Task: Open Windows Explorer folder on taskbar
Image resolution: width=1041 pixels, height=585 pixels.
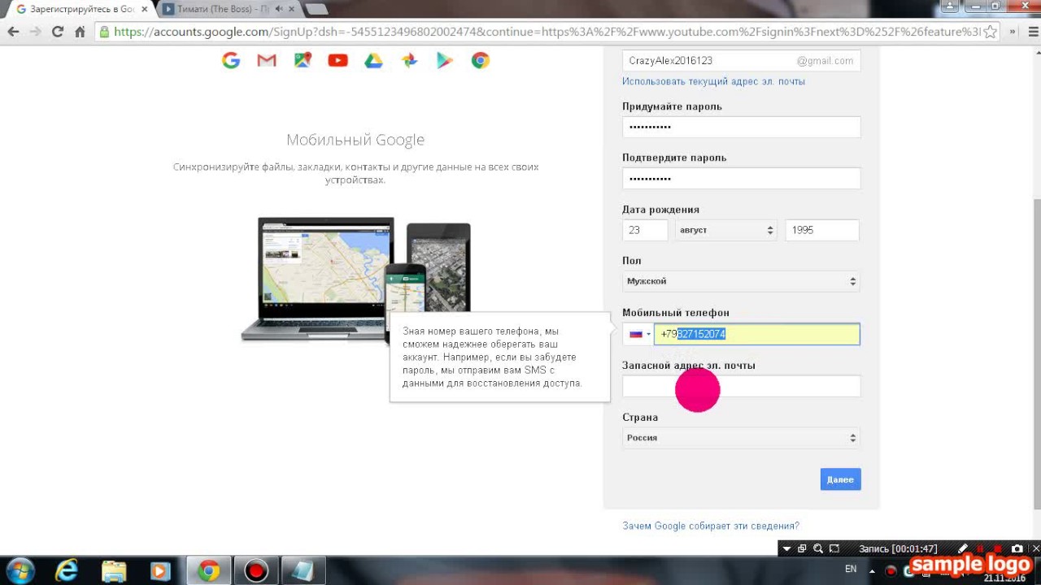Action: [x=115, y=571]
